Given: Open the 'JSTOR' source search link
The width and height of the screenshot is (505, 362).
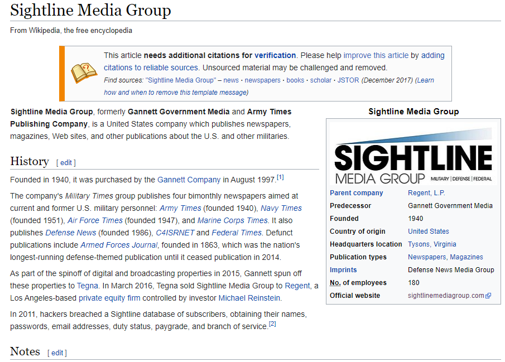Looking at the screenshot, I should [x=348, y=80].
